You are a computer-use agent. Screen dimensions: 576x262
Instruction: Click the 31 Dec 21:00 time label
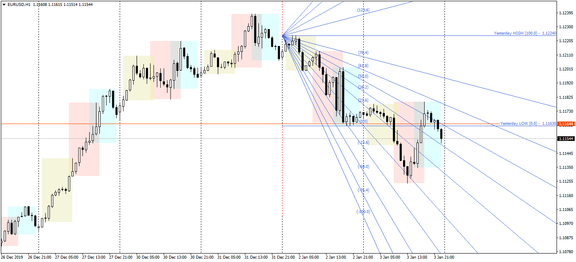pyautogui.click(x=283, y=257)
